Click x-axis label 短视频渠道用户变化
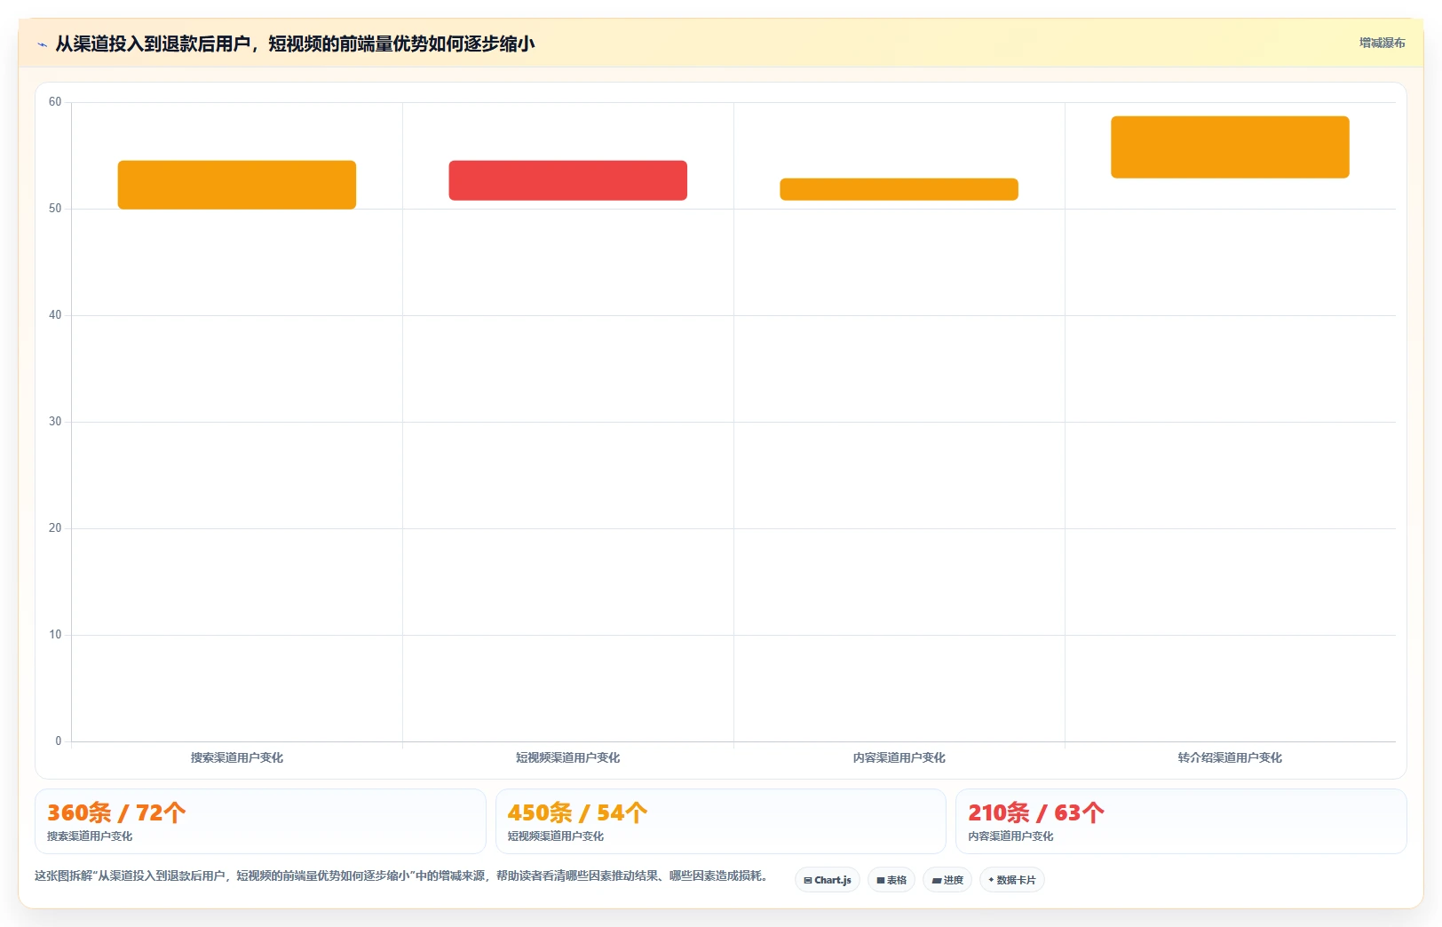This screenshot has height=927, width=1442. [x=568, y=757]
